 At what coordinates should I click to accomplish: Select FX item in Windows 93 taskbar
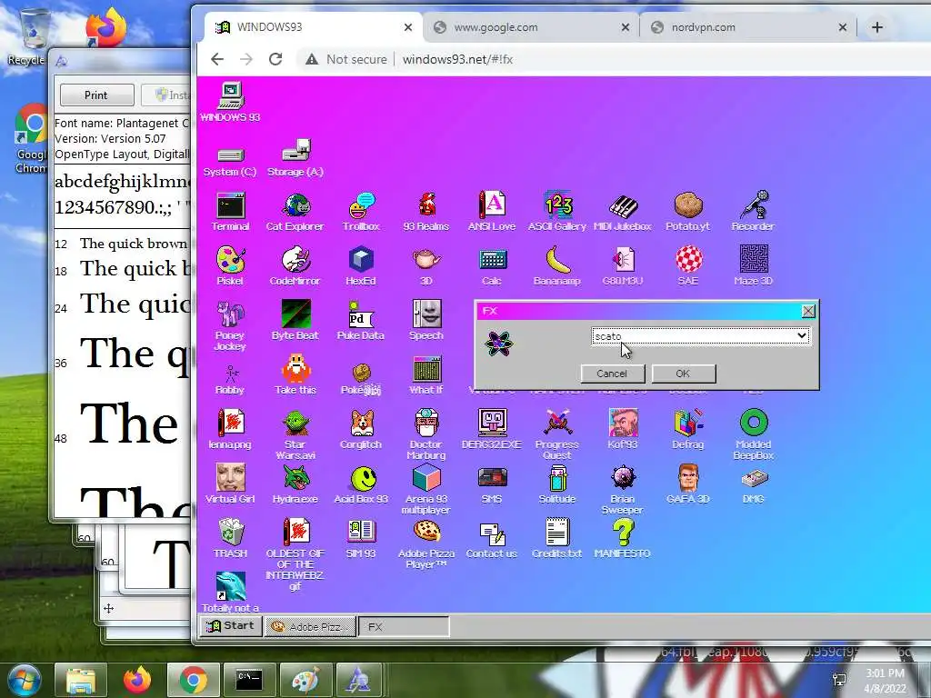[x=404, y=626]
